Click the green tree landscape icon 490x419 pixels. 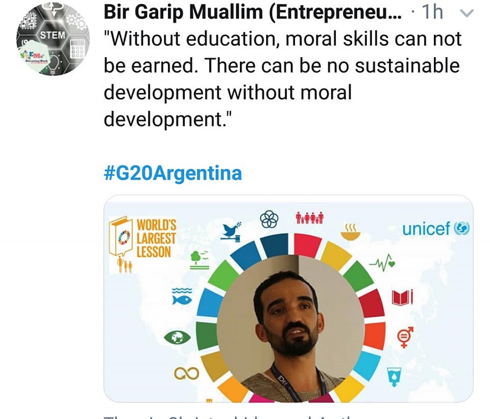200,259
